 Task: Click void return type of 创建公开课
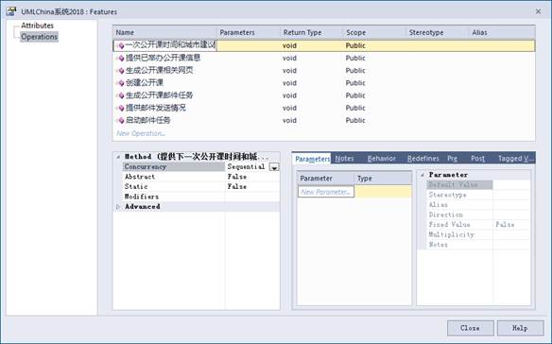tap(289, 83)
